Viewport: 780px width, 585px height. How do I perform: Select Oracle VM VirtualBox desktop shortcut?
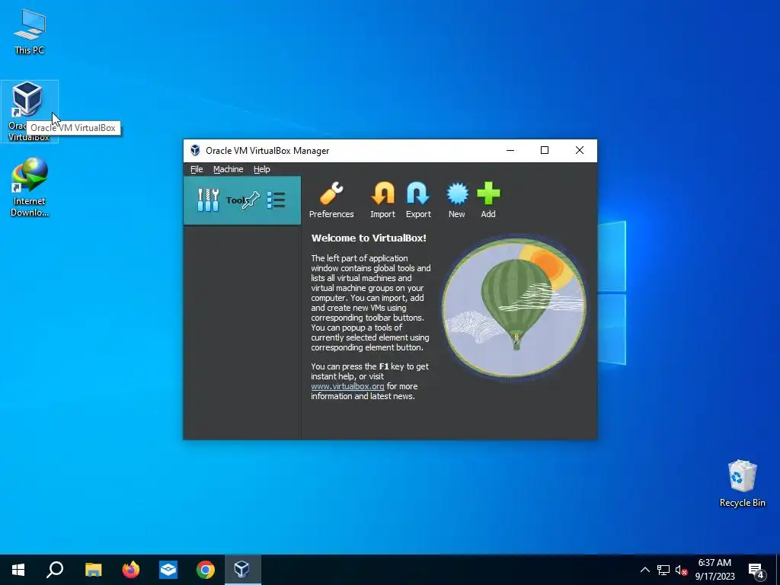[x=30, y=111]
